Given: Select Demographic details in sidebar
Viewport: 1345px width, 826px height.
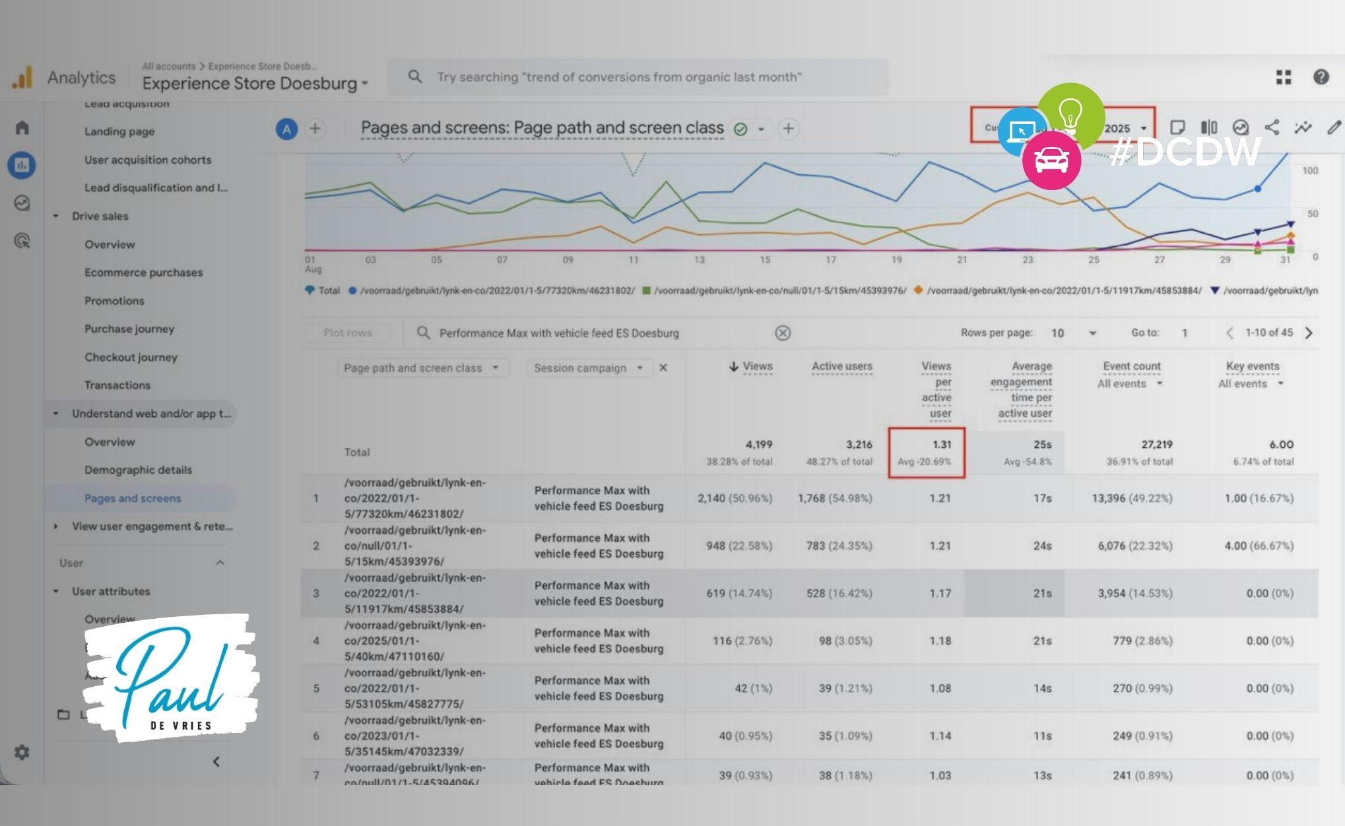Looking at the screenshot, I should pyautogui.click(x=138, y=470).
